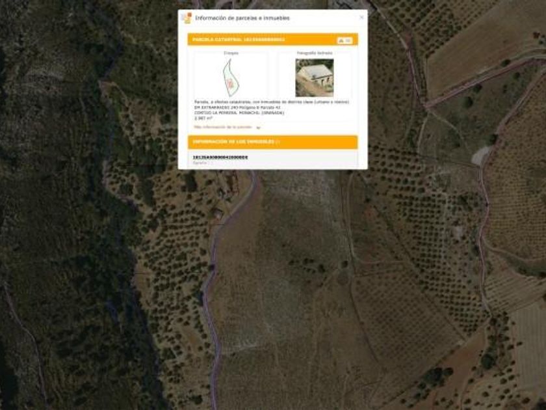Click the small building beside the purple road
The width and height of the screenshot is (546, 410).
click(x=218, y=213)
